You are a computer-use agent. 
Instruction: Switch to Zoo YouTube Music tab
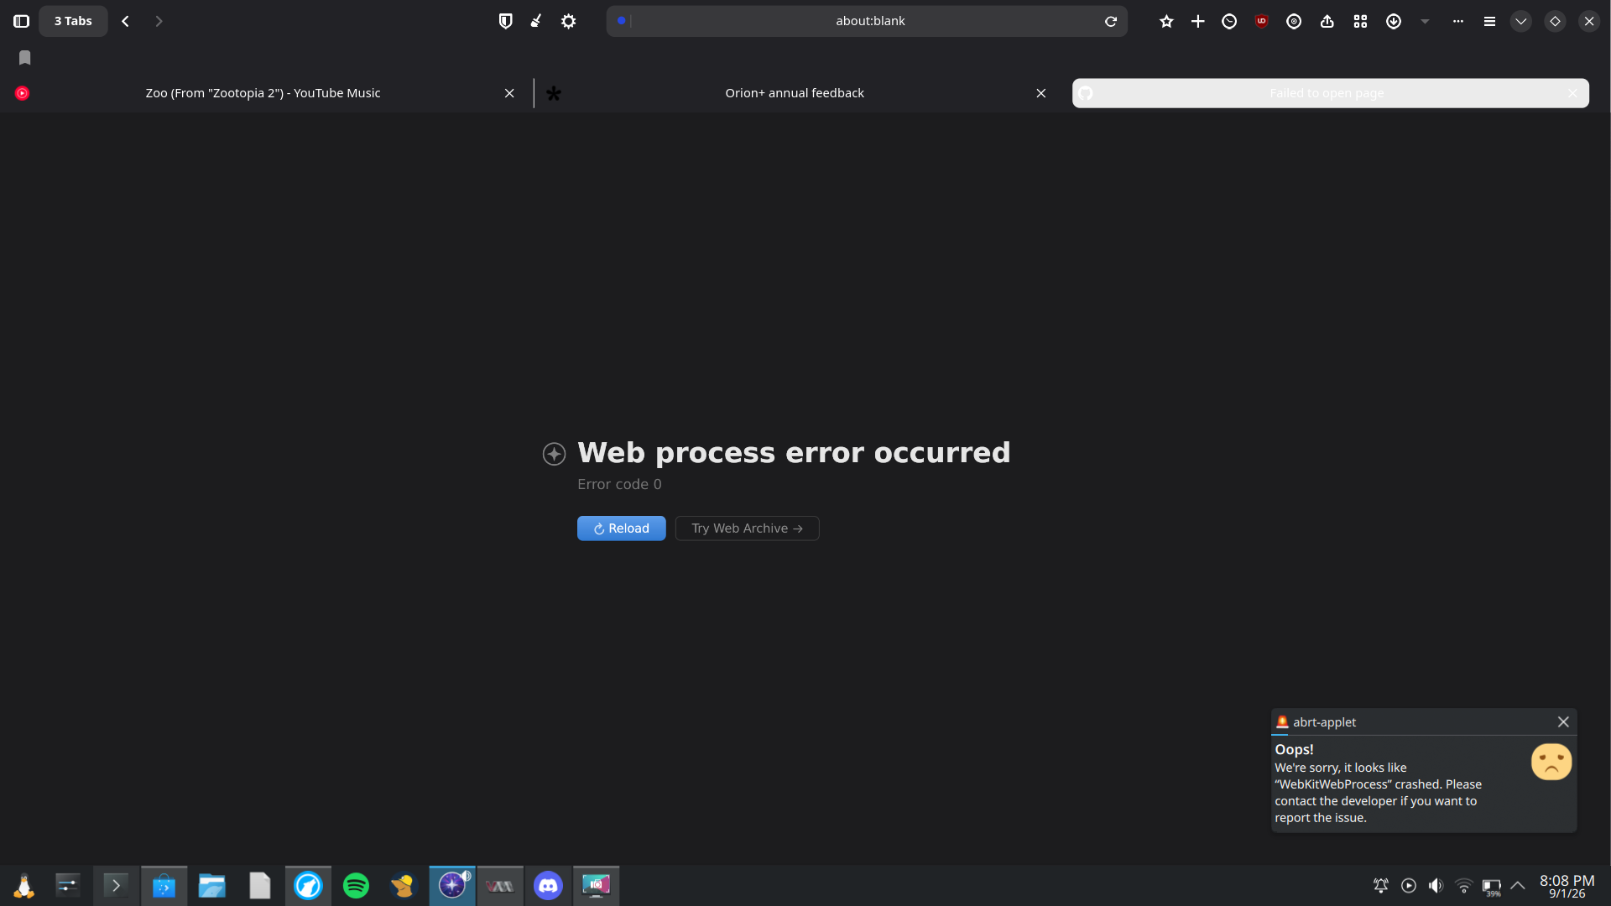263,93
